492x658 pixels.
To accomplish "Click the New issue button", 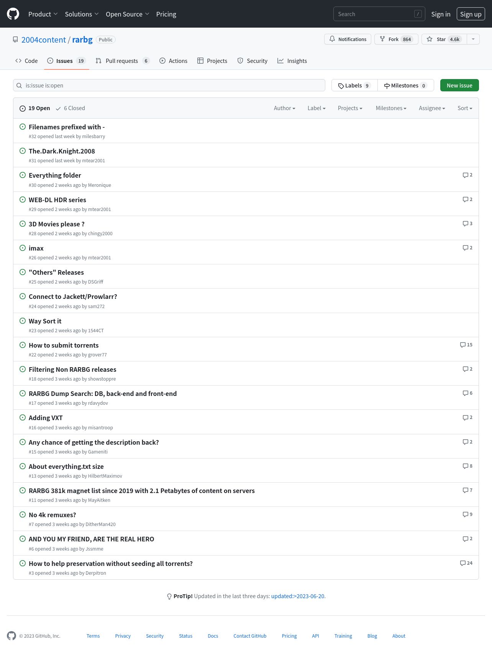I will coord(459,85).
